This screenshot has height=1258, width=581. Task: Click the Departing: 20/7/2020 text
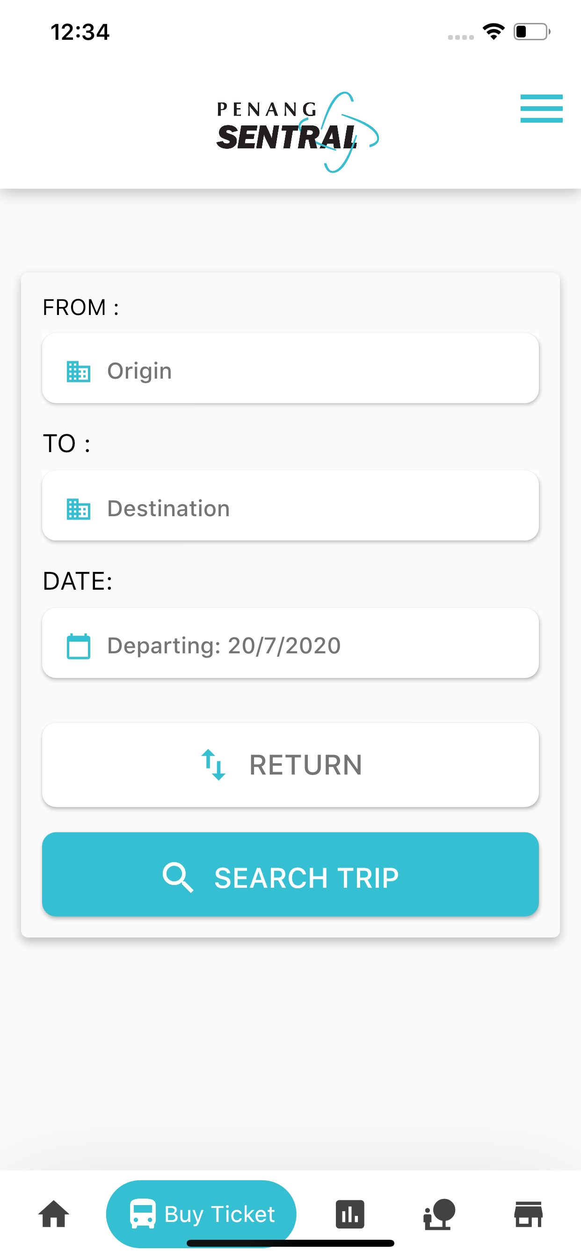(x=224, y=645)
